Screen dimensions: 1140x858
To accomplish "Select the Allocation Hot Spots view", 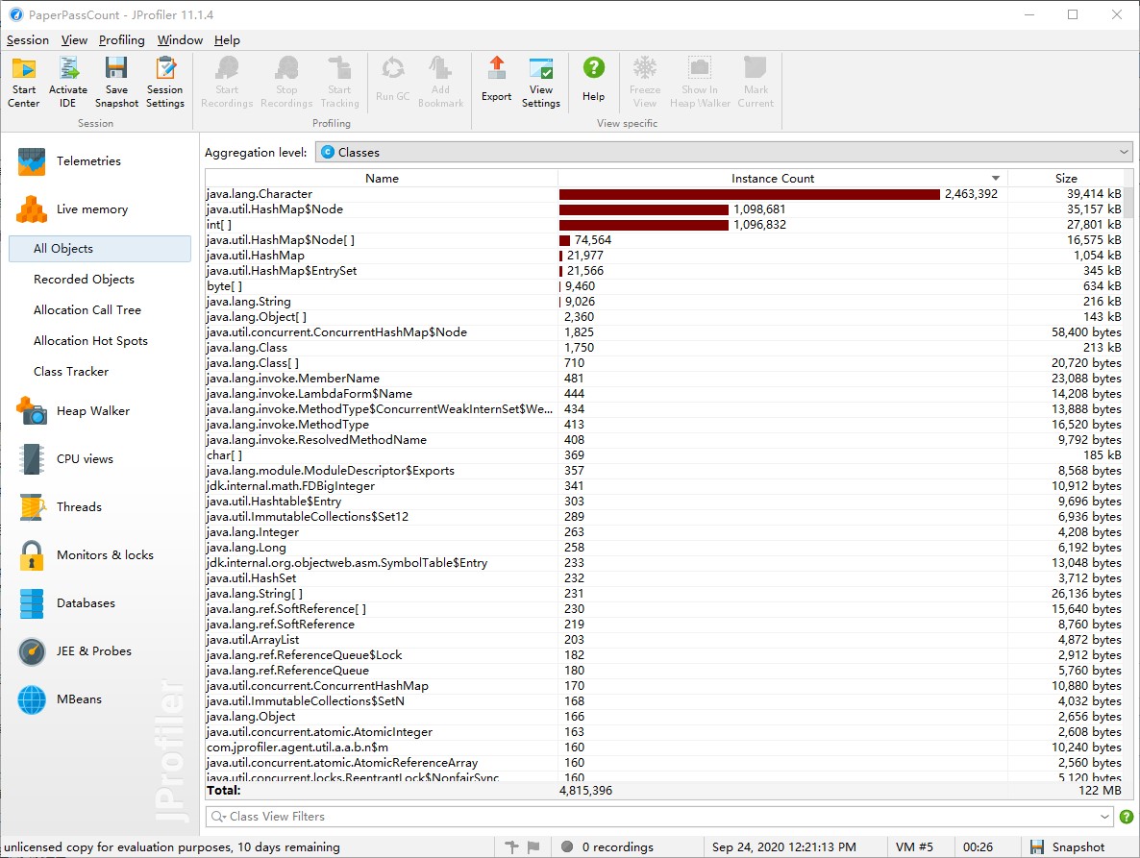I will coord(100,341).
